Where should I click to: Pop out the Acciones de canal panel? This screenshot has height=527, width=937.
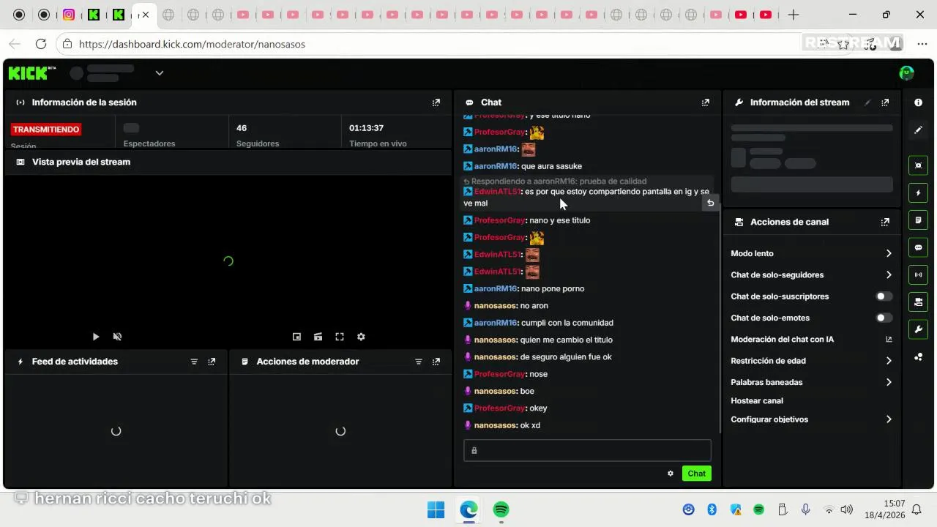885,222
